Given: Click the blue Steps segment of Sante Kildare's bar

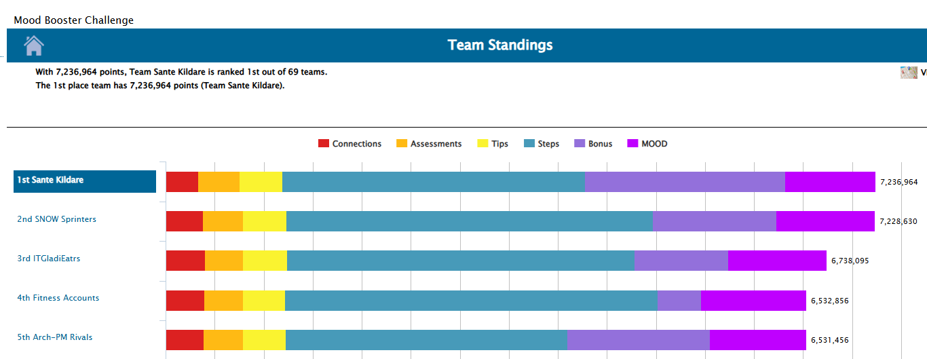Looking at the screenshot, I should point(433,182).
